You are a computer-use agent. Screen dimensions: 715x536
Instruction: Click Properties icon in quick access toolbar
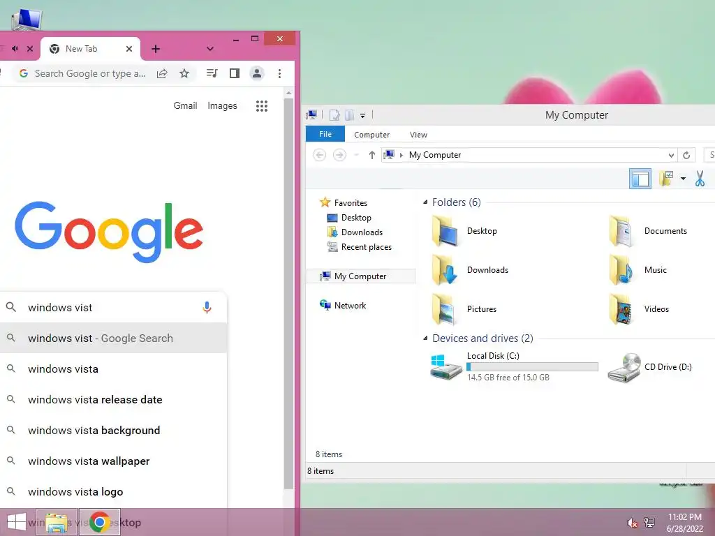(334, 115)
